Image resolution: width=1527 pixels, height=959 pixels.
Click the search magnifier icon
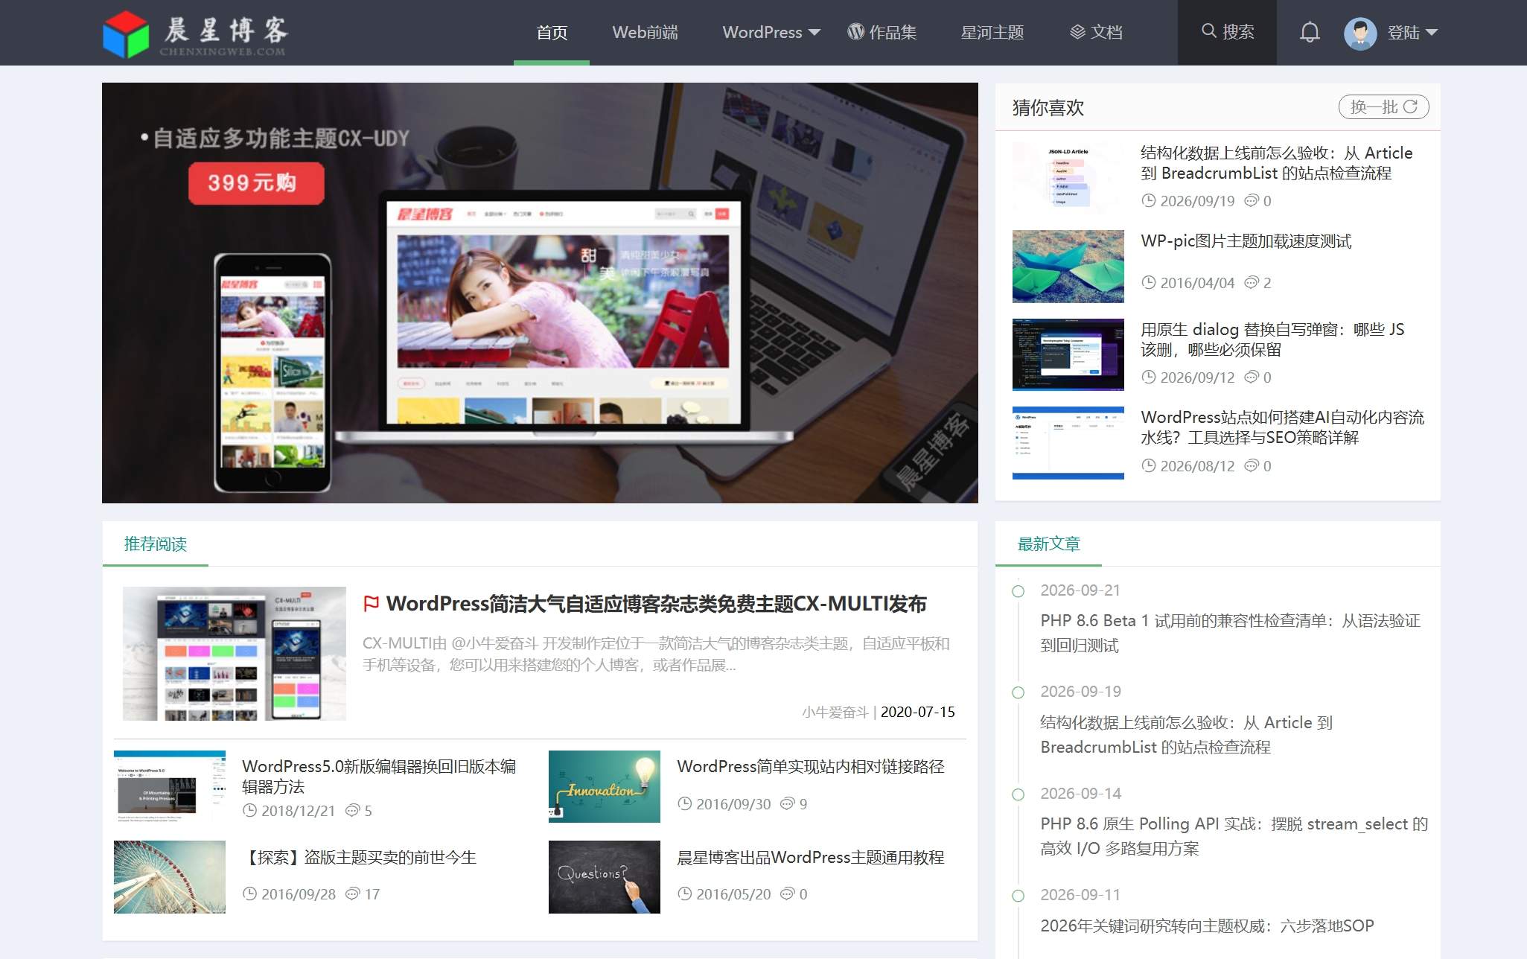click(x=1209, y=31)
